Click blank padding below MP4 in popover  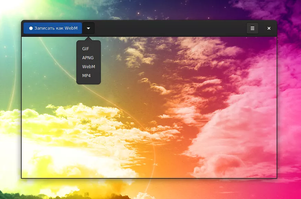pyautogui.click(x=88, y=82)
